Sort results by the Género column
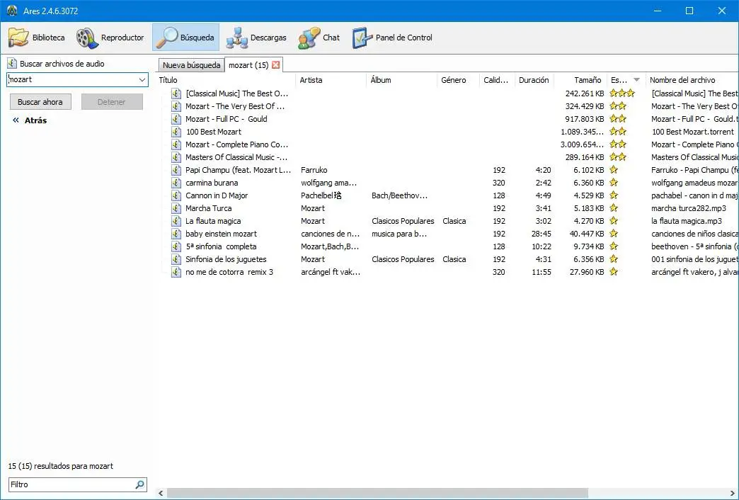Screen dimensions: 739x500 [458, 80]
